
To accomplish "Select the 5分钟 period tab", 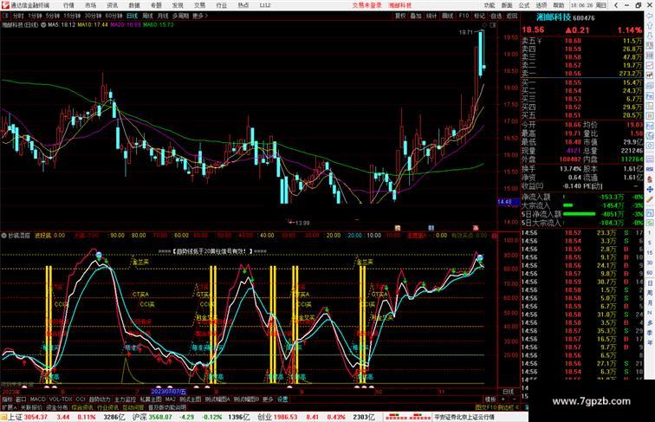I will point(53,16).
